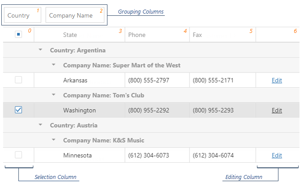Screen dimensions: 303x186
Task: Collapse the Country: Argentina group
Action: tap(41, 50)
